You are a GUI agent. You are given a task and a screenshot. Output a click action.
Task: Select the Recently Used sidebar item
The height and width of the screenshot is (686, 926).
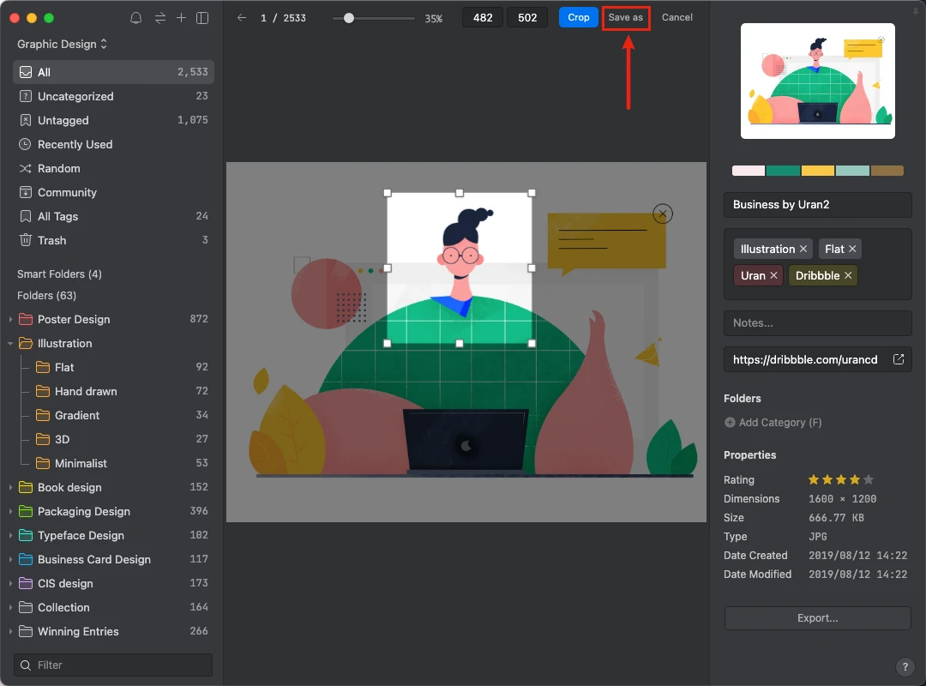[75, 144]
